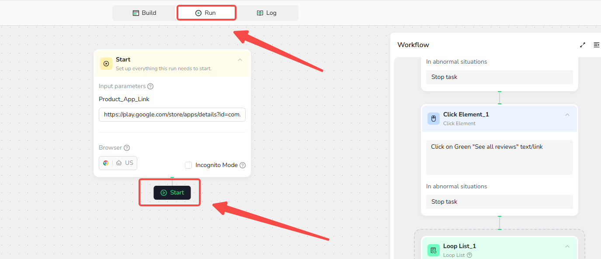
Task: Click the Workflow panel menu lines icon
Action: pyautogui.click(x=596, y=45)
